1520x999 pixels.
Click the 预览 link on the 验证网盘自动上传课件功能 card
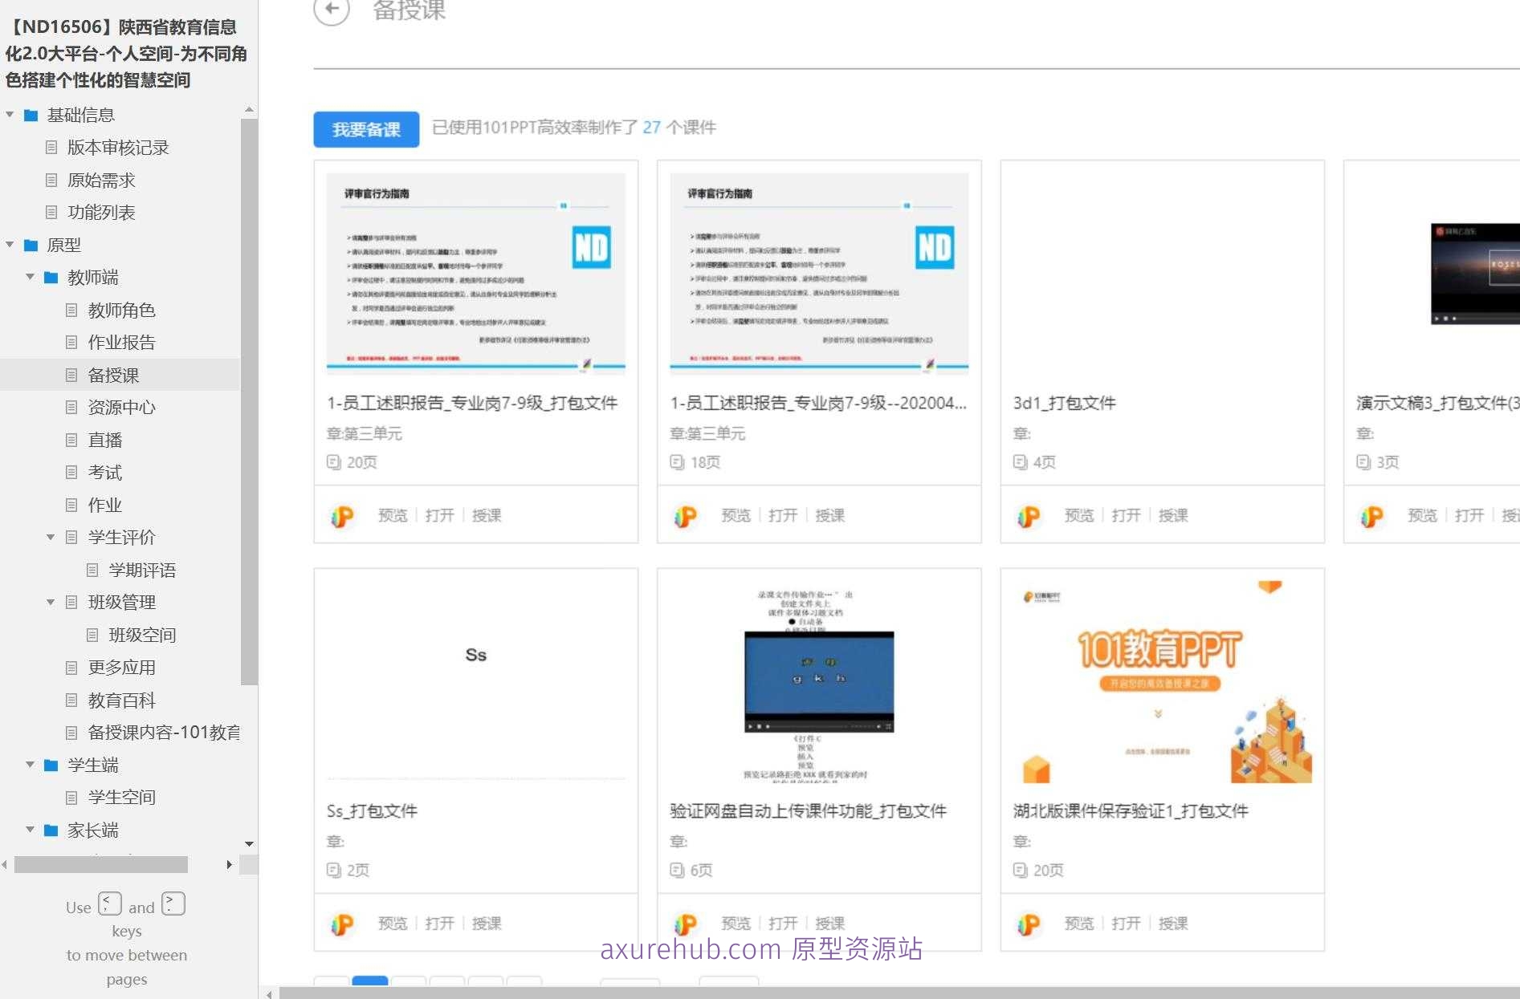click(736, 923)
